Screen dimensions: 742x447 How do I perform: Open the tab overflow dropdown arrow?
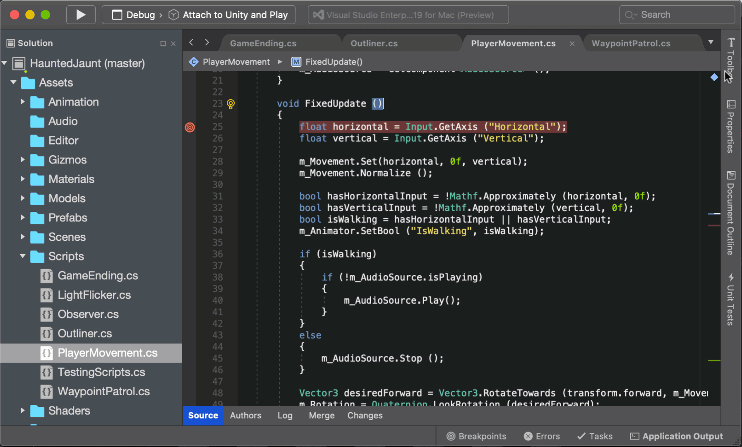(x=711, y=42)
